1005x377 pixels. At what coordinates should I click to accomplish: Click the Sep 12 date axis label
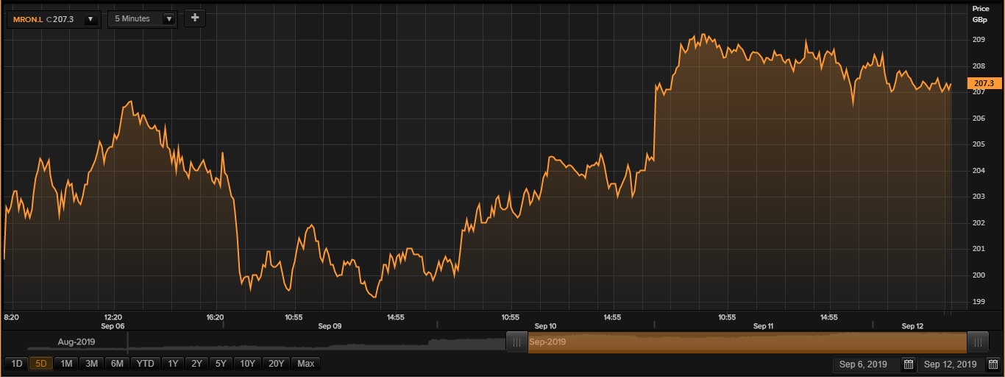point(912,325)
